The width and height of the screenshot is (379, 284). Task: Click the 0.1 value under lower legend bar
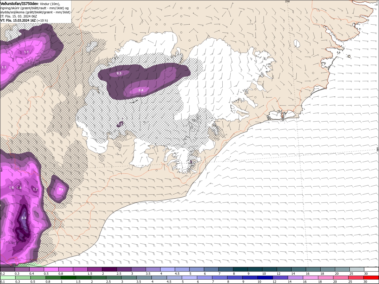(2, 282)
